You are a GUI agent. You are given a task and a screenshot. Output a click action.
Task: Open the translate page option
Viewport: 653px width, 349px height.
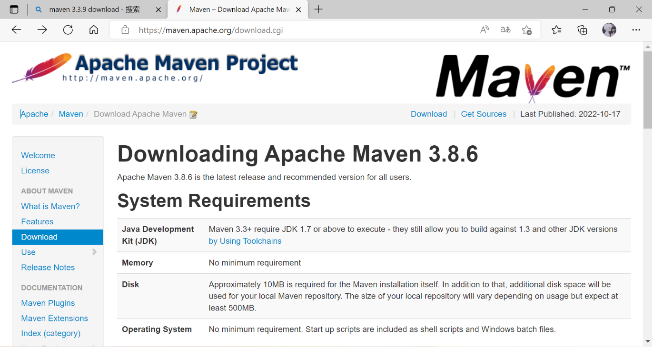click(x=505, y=30)
